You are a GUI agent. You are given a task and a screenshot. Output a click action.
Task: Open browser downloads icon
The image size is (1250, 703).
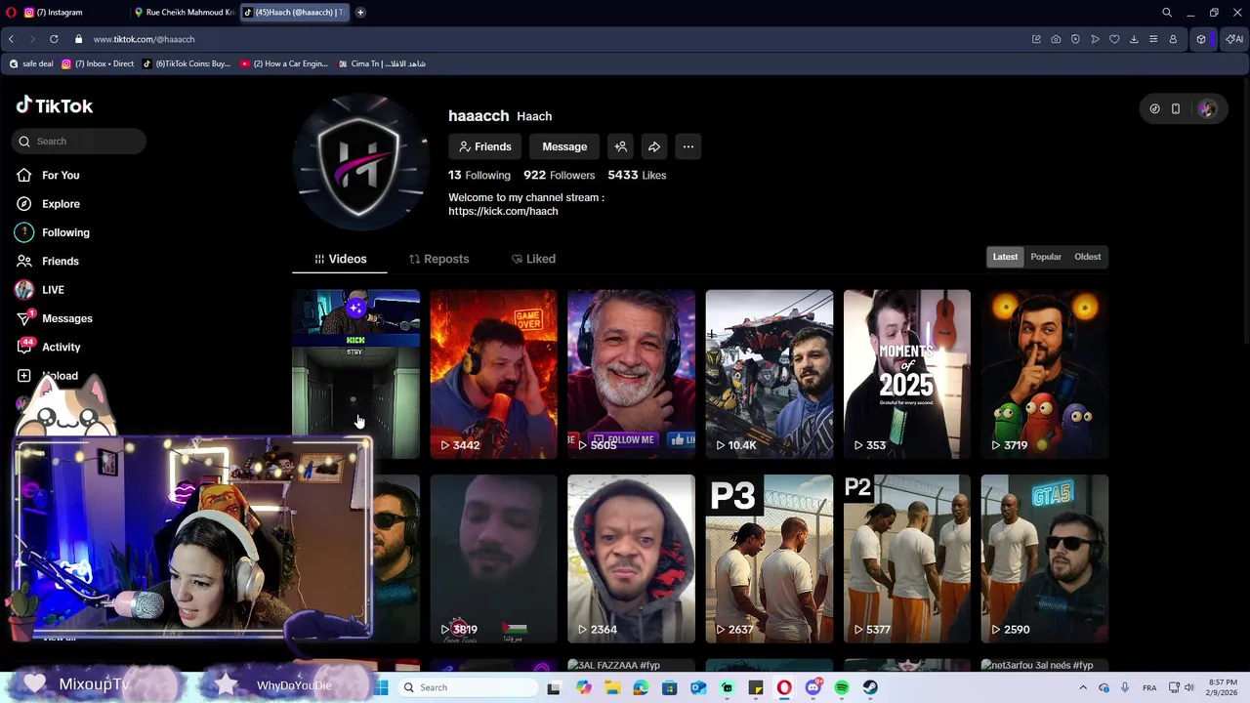[x=1134, y=39]
